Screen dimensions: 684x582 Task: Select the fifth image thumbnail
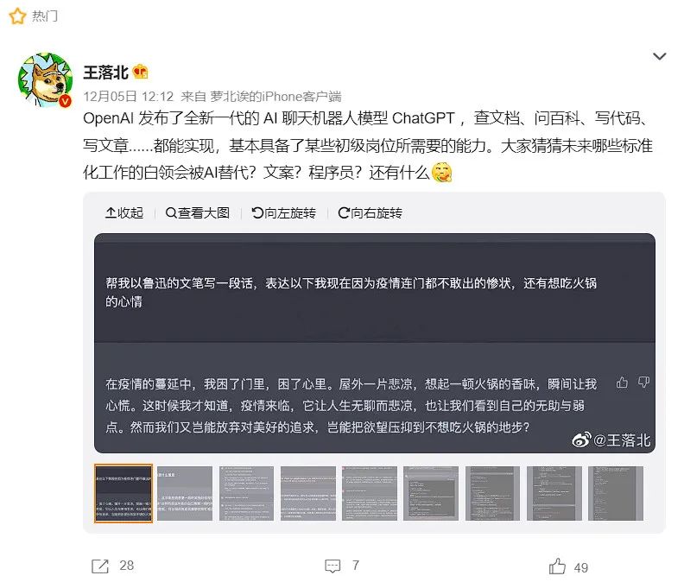coord(370,493)
